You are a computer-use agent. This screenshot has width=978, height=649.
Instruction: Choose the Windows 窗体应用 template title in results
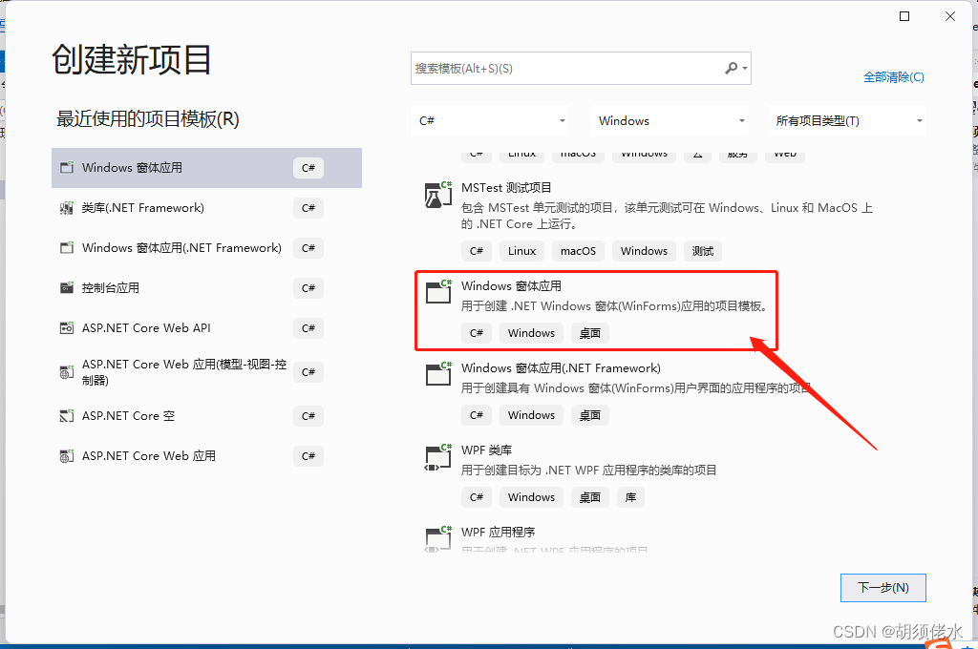(511, 285)
